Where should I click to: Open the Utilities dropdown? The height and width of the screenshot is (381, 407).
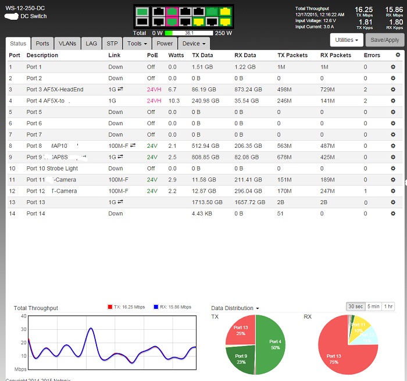click(x=347, y=40)
